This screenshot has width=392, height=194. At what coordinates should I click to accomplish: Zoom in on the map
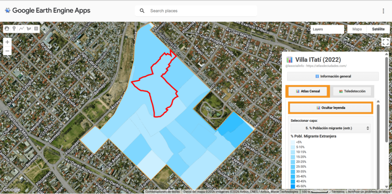click(8, 42)
